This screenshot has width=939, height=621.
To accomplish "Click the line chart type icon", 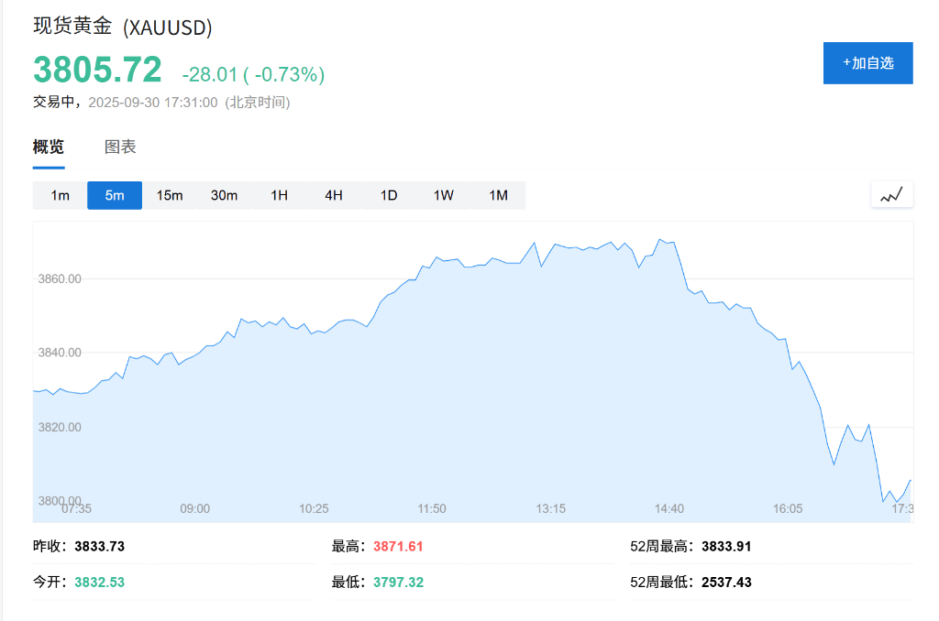I will (891, 194).
